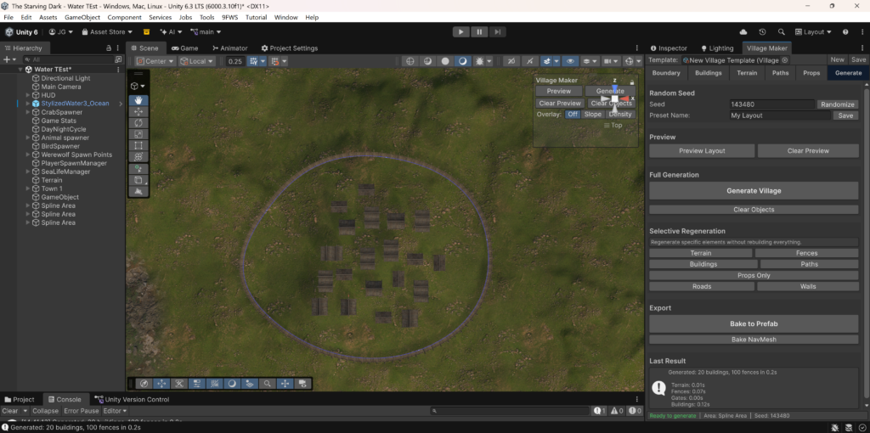Viewport: 870px width, 433px height.
Task: Click the Randomize seed button
Action: (837, 104)
